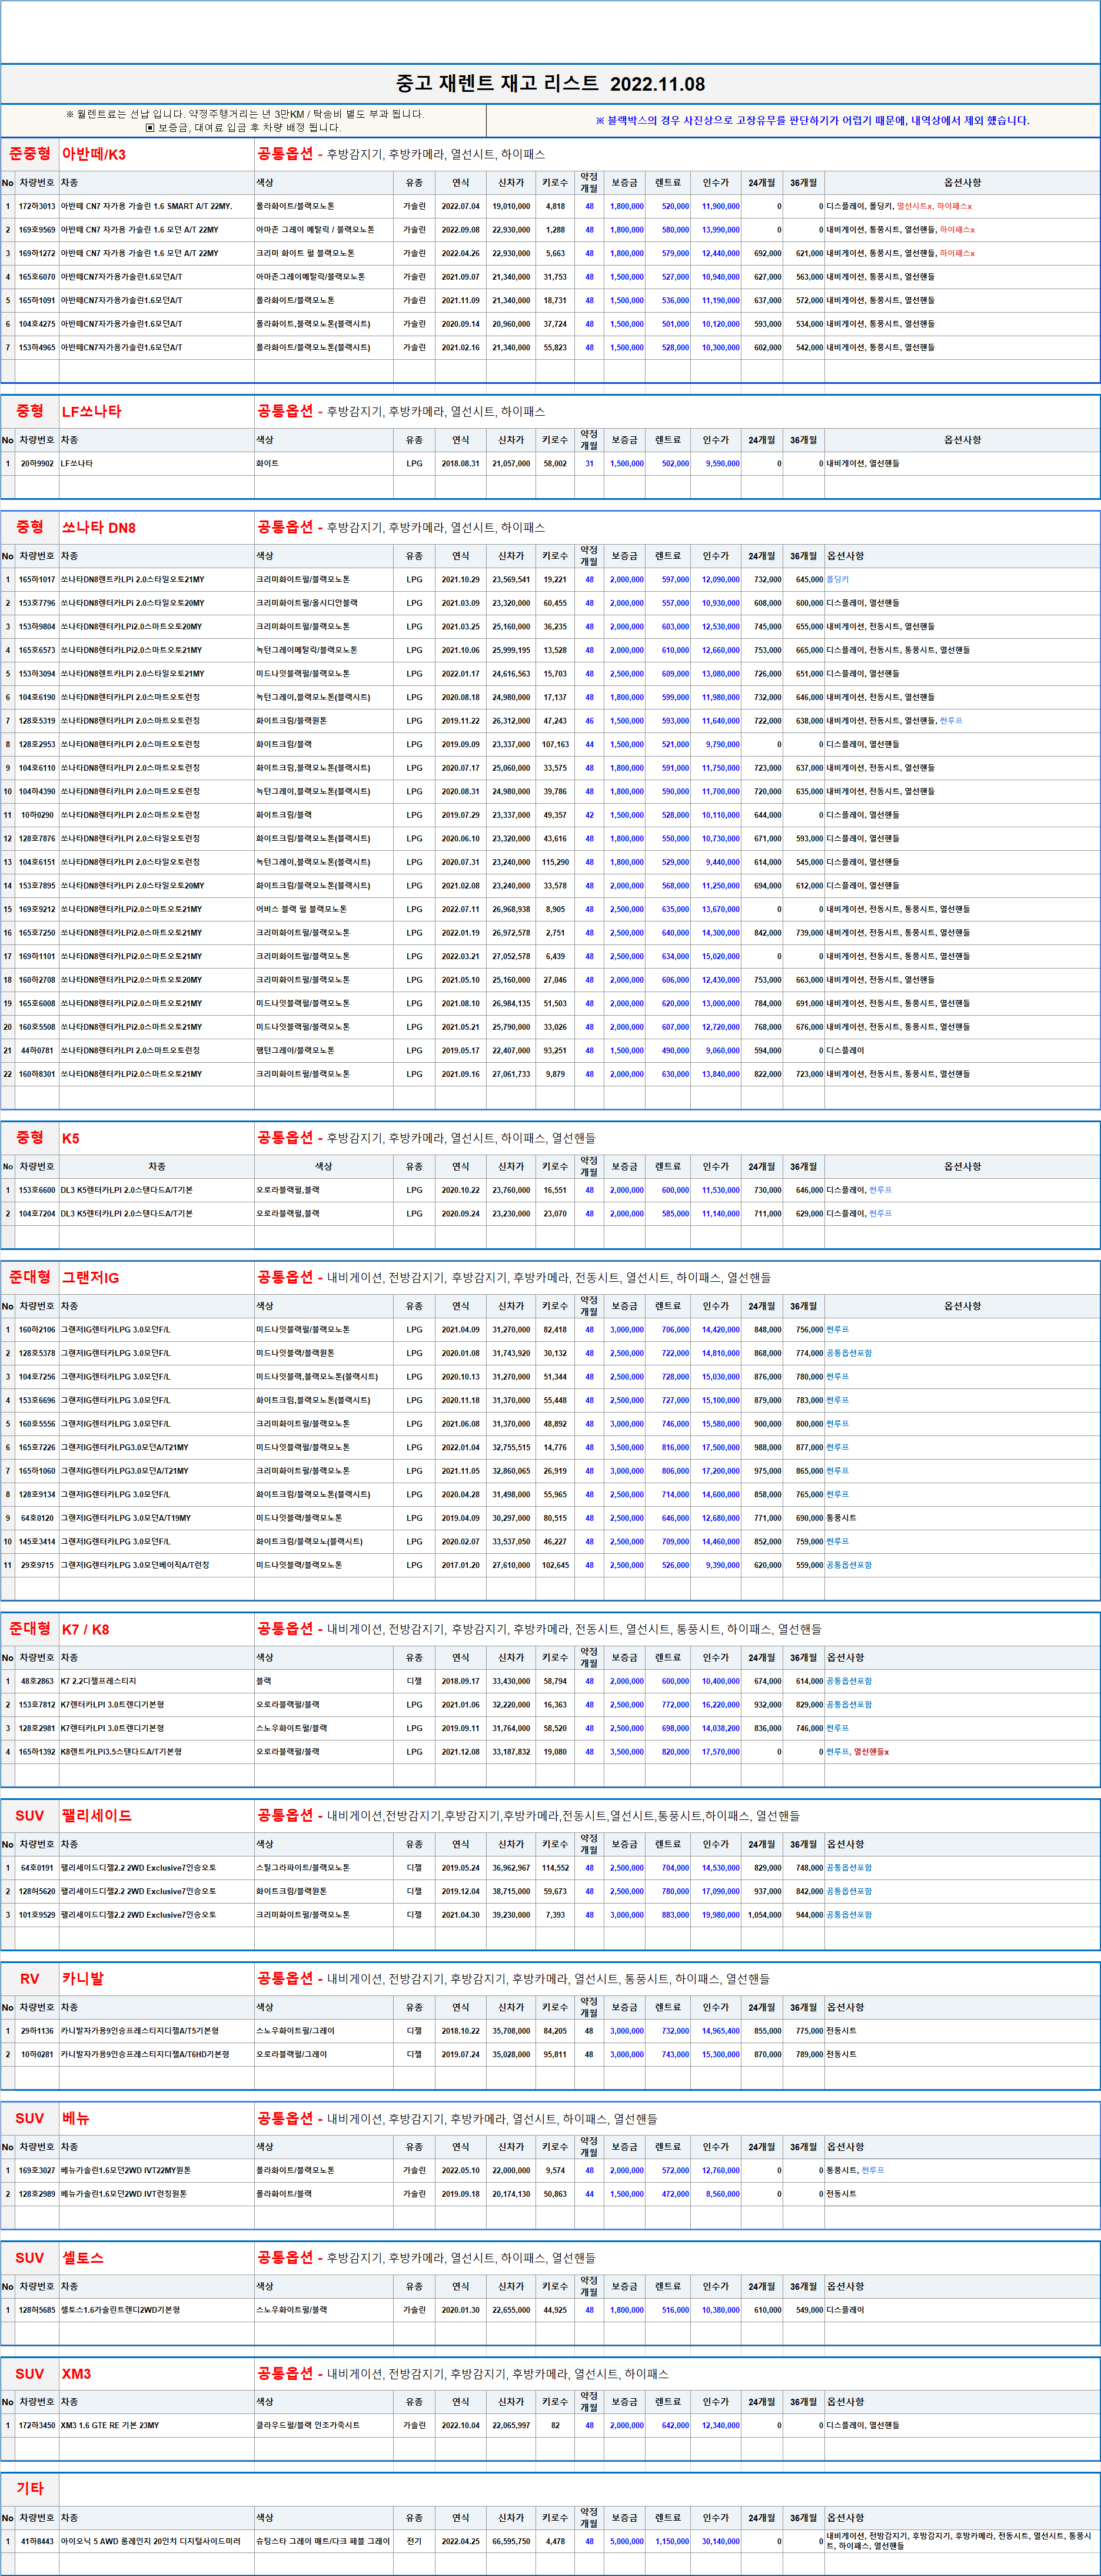The image size is (1101, 2576).
Task: Select color '클라우드펄/블랙 인조가죽시트'
Action: tap(308, 2425)
